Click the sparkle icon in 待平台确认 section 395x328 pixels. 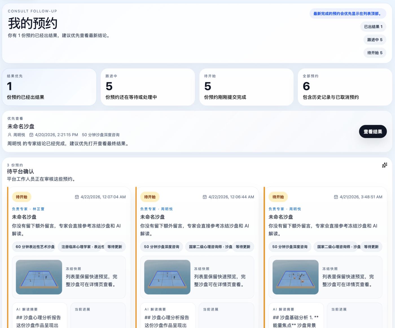385,165
